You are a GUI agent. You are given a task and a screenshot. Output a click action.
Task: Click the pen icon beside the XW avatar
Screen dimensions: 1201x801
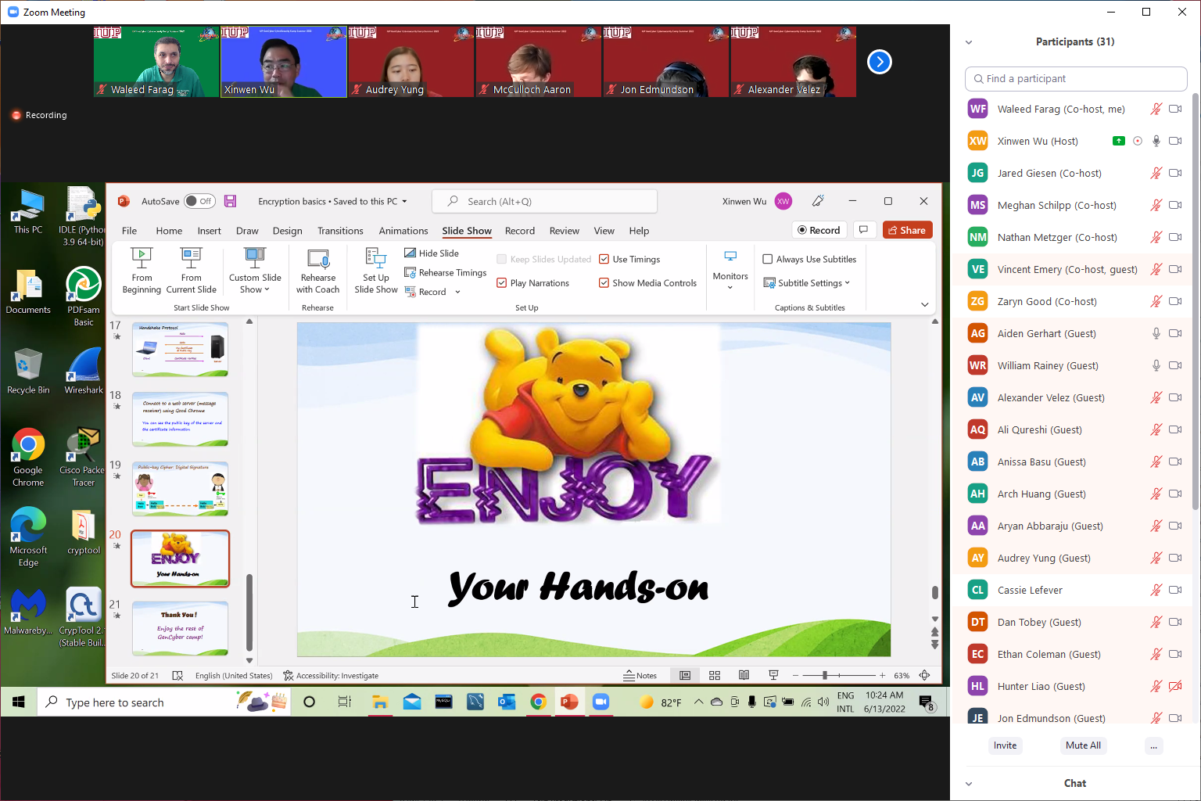818,201
